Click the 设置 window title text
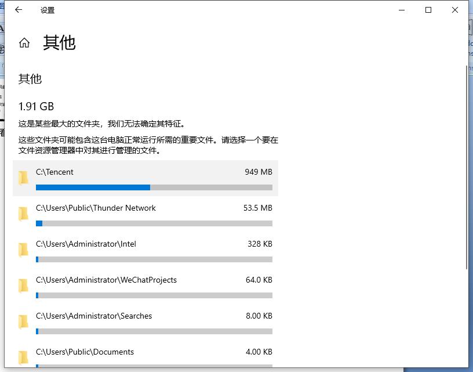The height and width of the screenshot is (372, 473). pyautogui.click(x=47, y=9)
